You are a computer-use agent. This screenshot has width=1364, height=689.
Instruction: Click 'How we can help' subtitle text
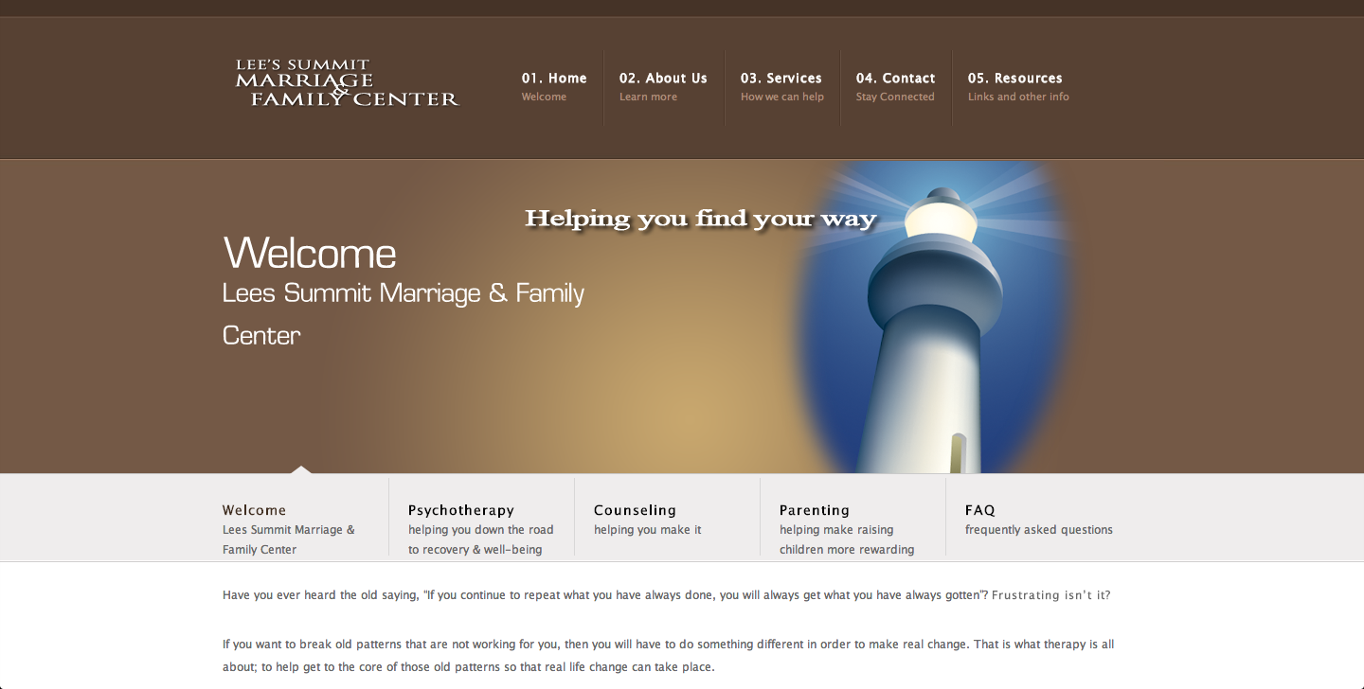click(782, 97)
